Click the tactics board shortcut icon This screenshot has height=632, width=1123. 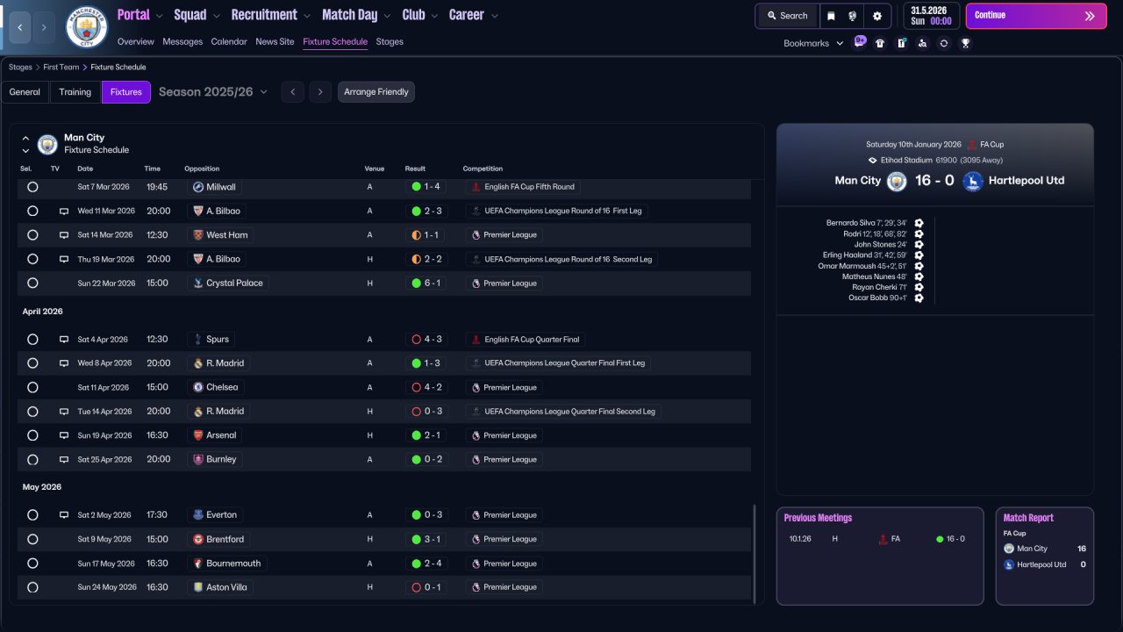tap(901, 43)
